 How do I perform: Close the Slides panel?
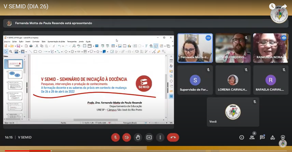click(25, 56)
